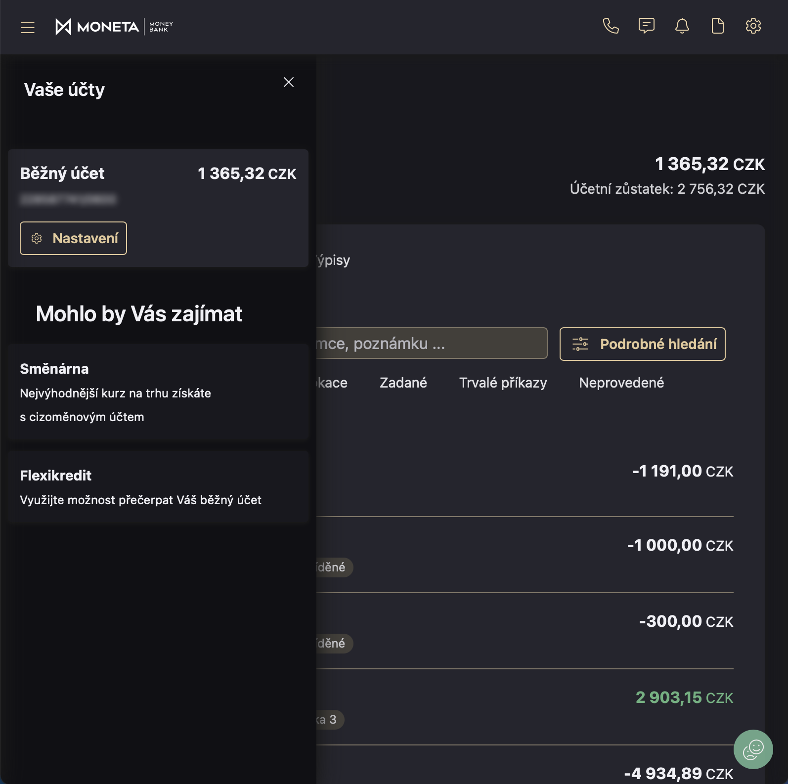Open the Flexikredit offer card
788x784 pixels.
click(158, 487)
